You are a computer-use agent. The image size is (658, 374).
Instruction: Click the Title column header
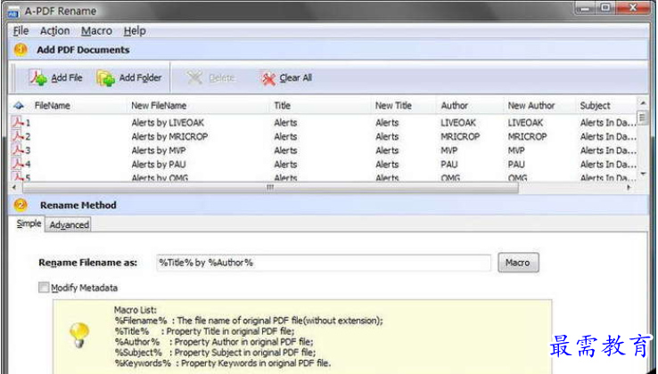click(282, 106)
